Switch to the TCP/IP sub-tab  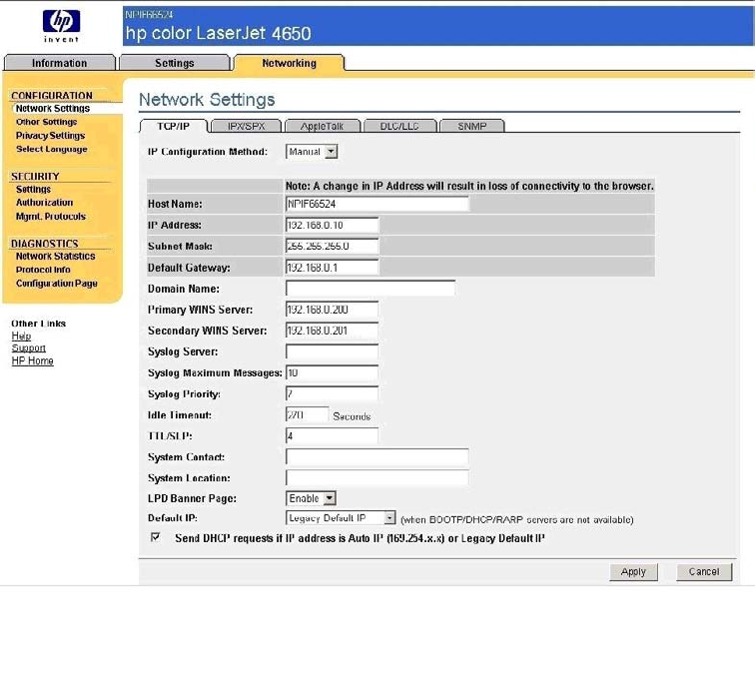[x=174, y=126]
